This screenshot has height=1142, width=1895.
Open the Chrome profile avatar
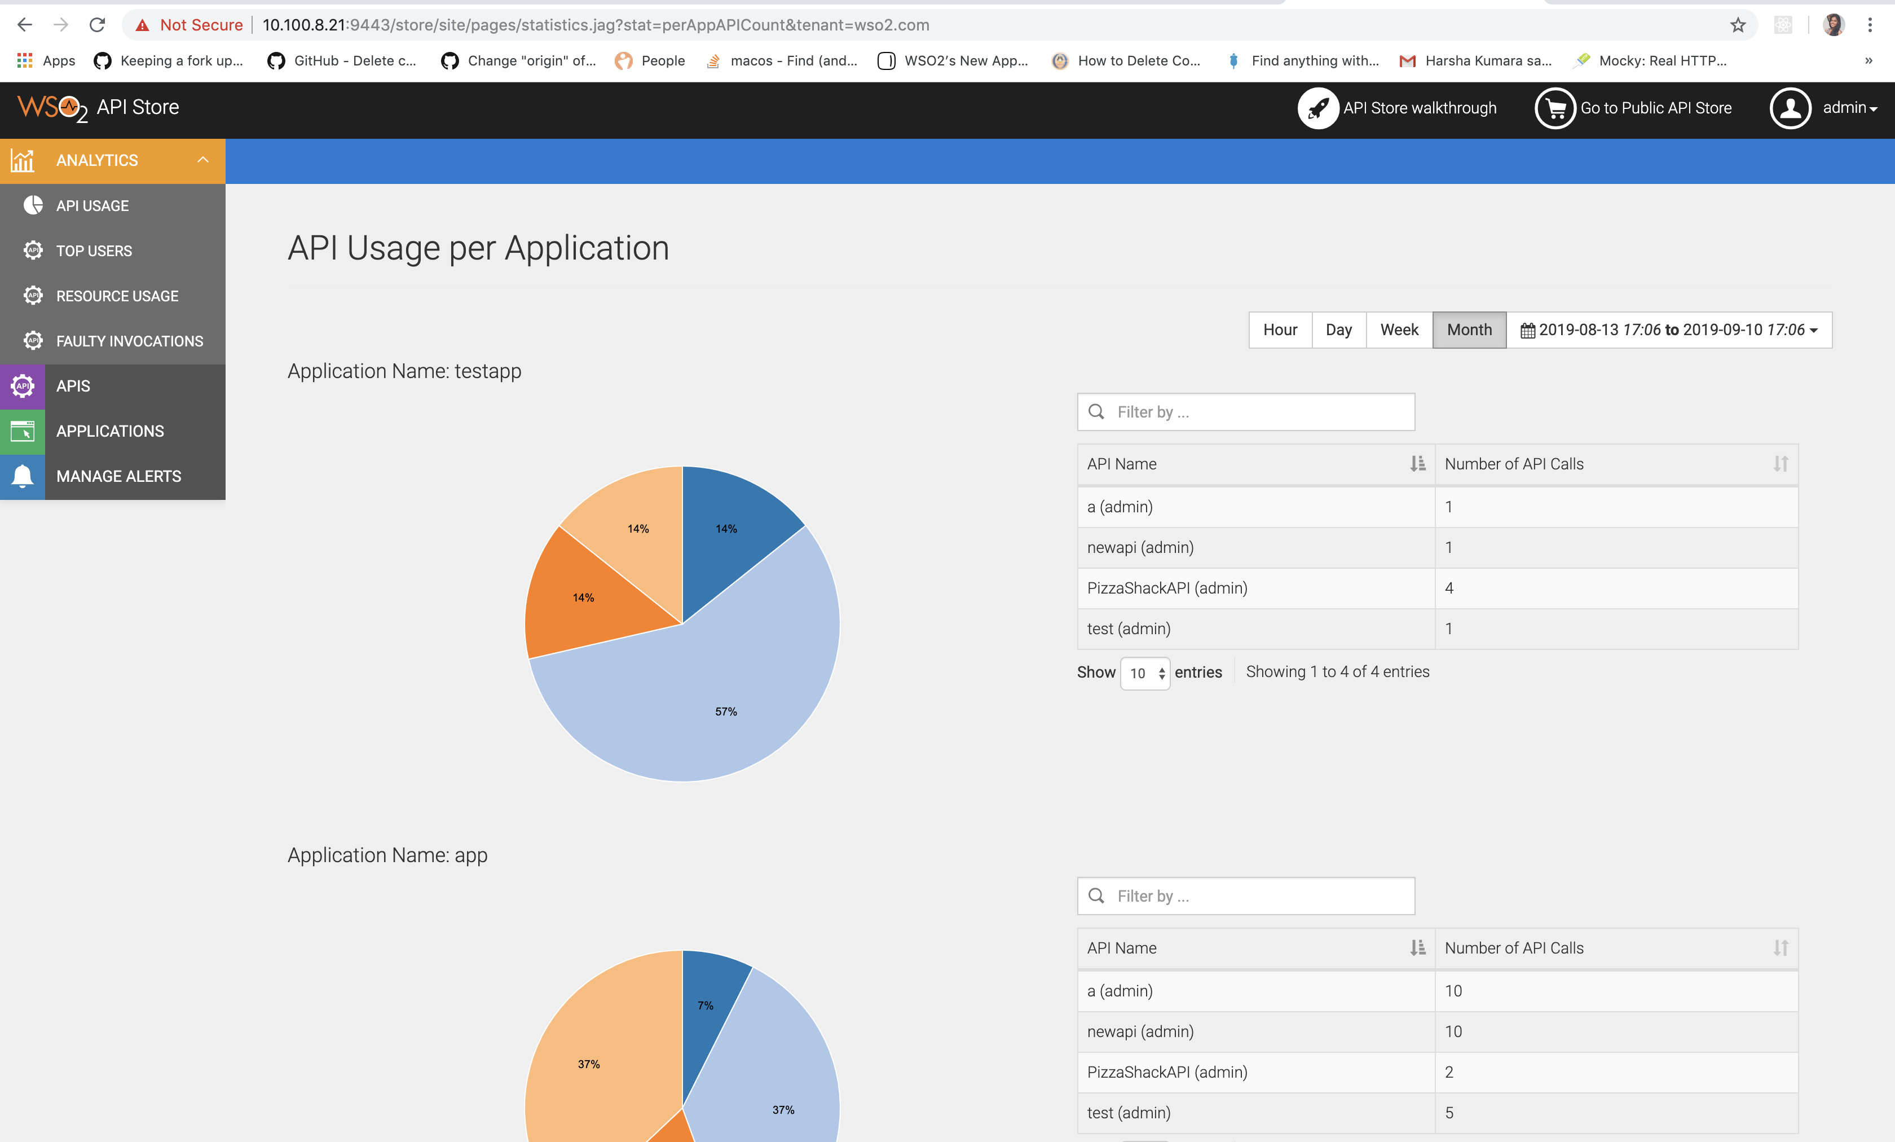coord(1834,25)
